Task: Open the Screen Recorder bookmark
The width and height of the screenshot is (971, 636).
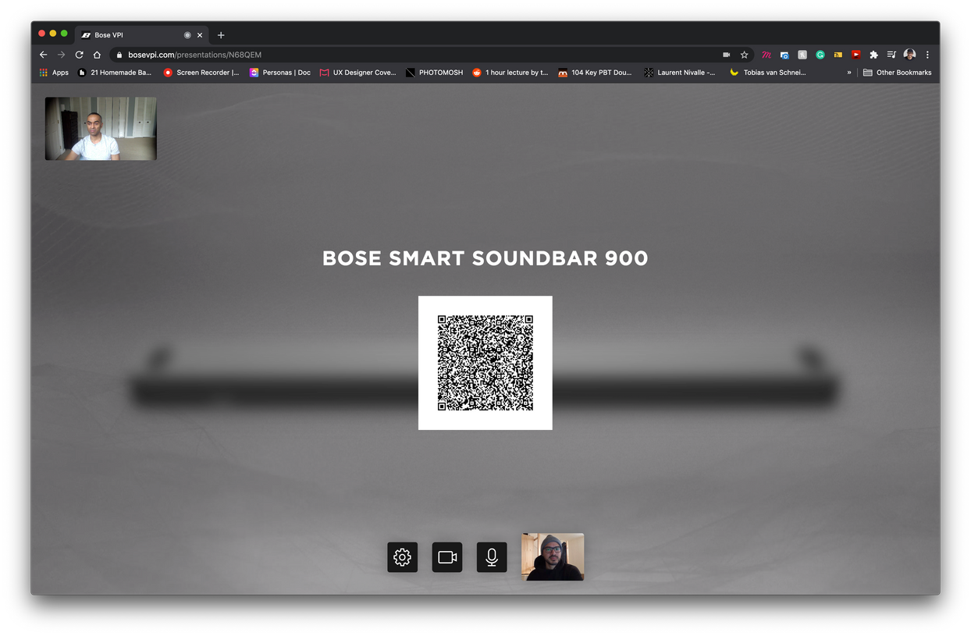Action: tap(201, 73)
